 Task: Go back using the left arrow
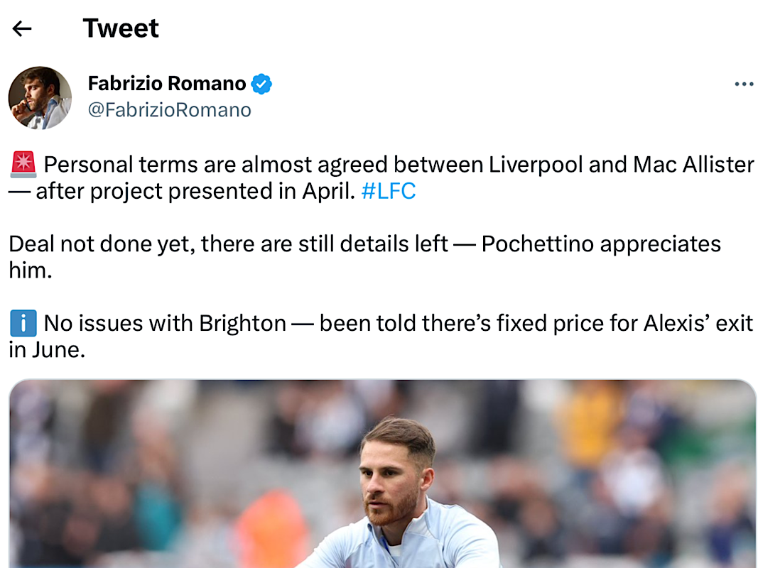(x=22, y=29)
